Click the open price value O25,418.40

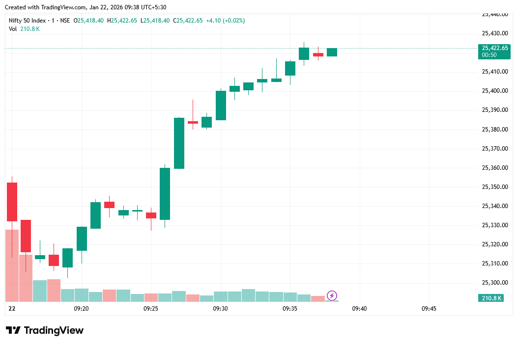(88, 21)
